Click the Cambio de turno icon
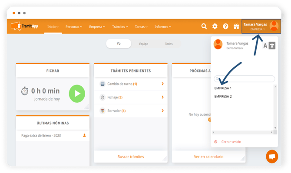The image size is (291, 173). tap(103, 84)
